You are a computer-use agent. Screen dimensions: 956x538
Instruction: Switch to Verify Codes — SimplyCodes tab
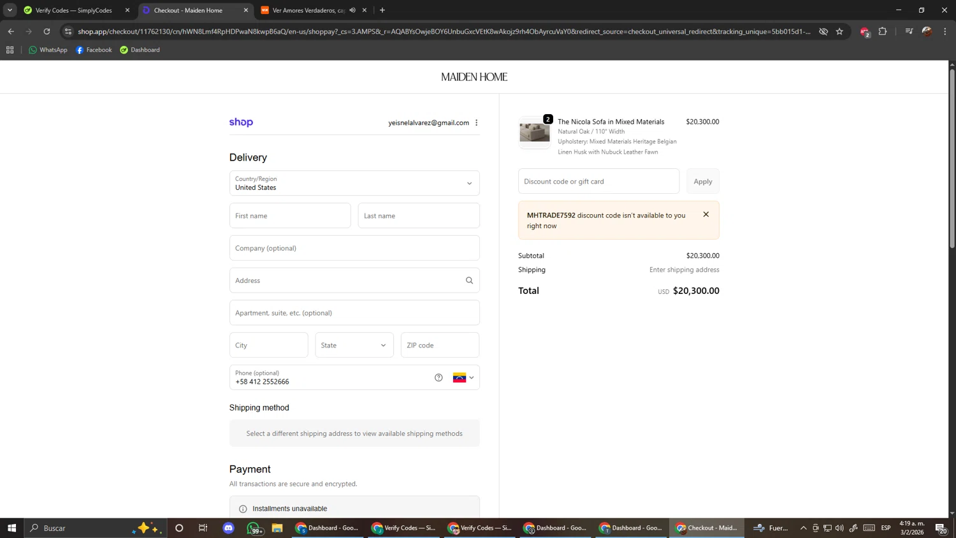[x=74, y=10]
